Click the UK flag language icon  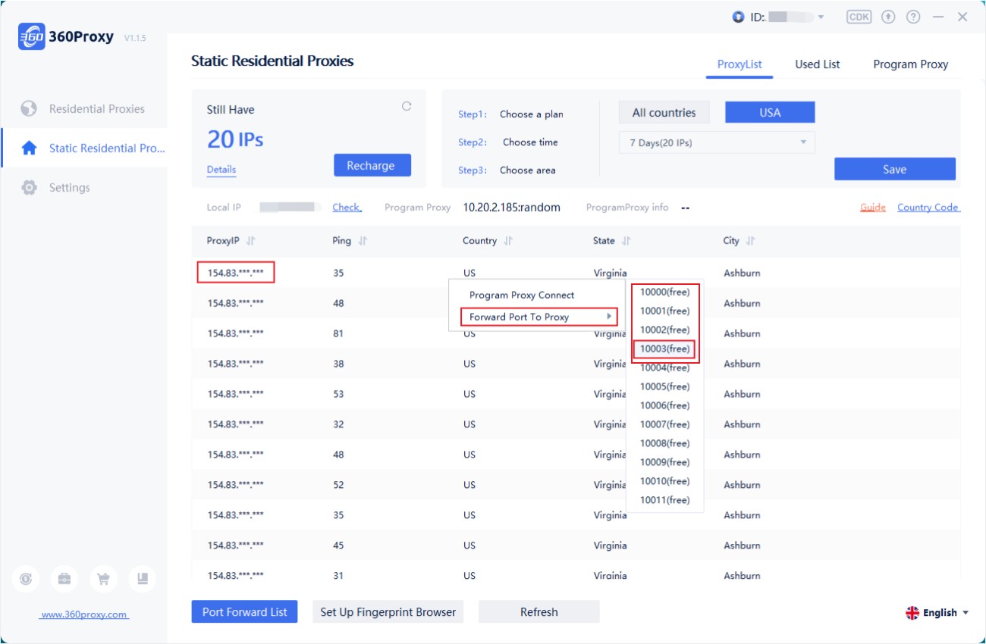coord(912,613)
